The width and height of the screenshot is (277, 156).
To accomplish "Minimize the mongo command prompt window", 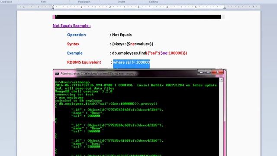I will pos(201,72).
